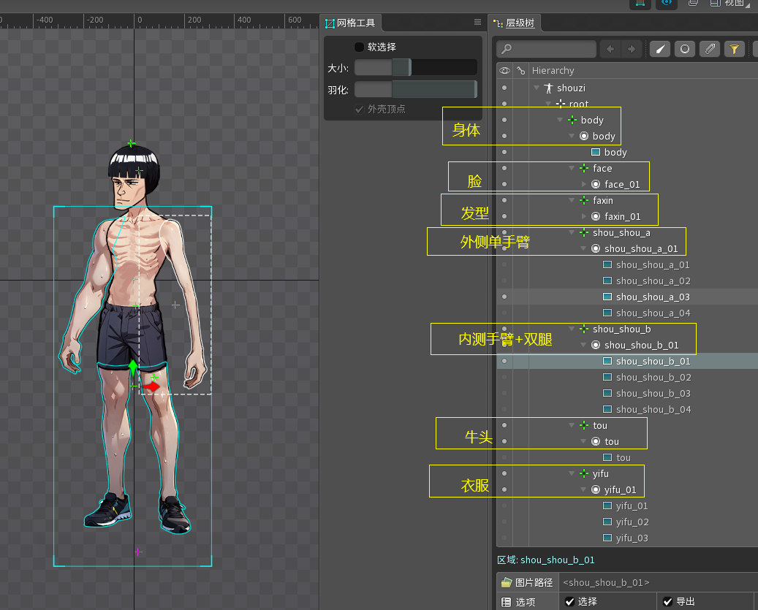Click the folder icon beside 图片路径

pyautogui.click(x=507, y=582)
